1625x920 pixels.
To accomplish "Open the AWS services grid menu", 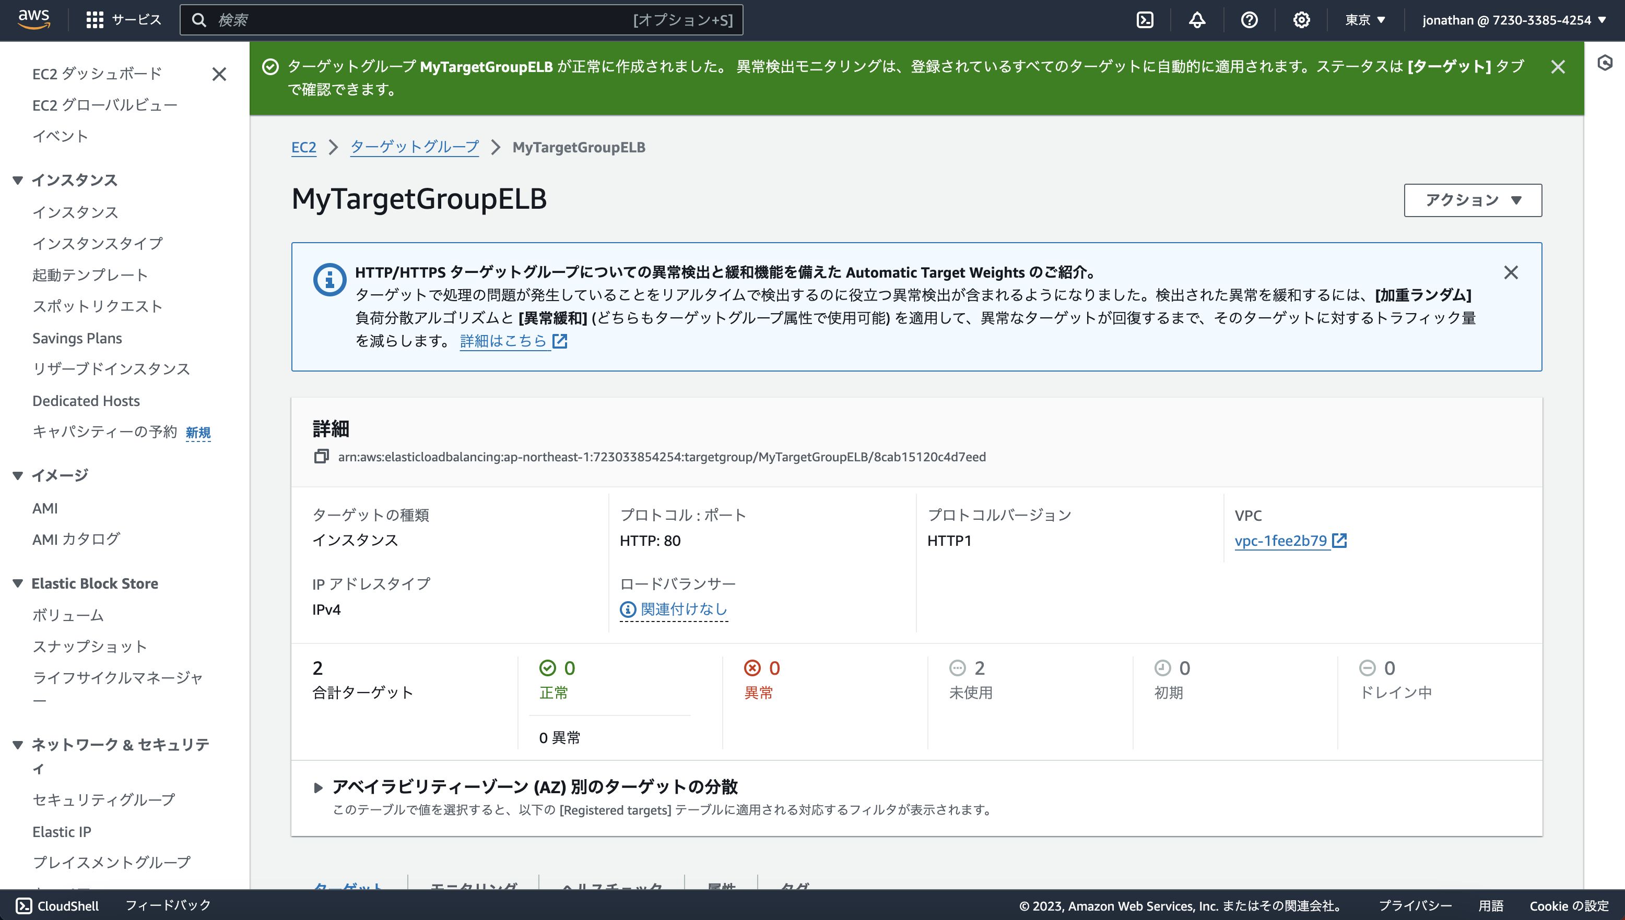I will pyautogui.click(x=95, y=20).
